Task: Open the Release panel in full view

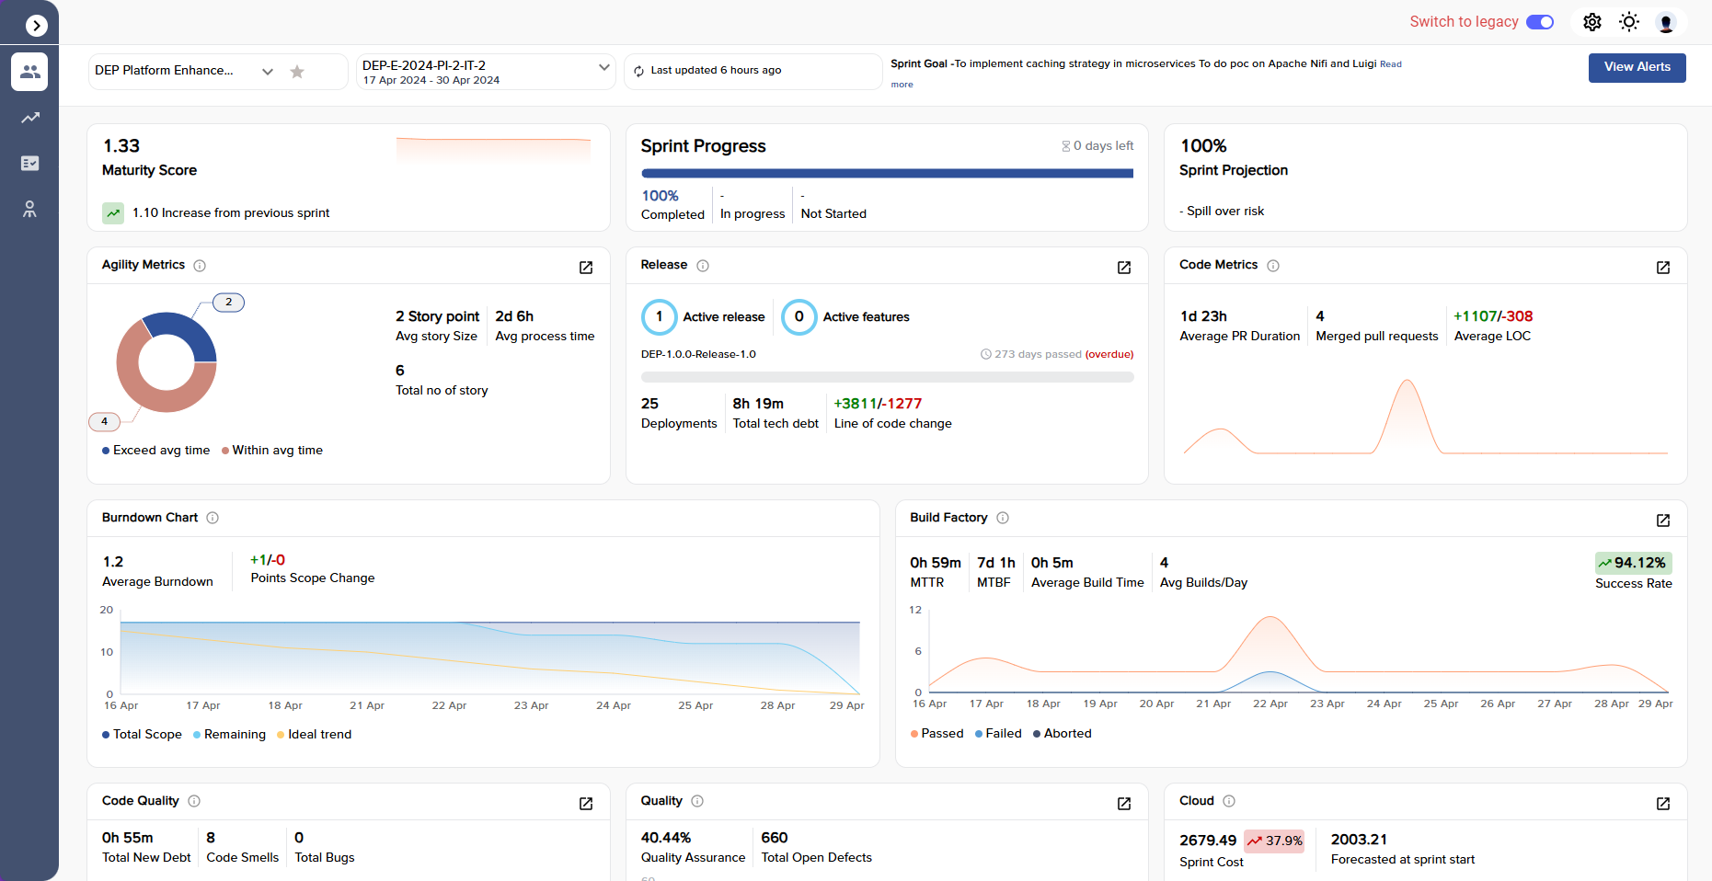Action: pyautogui.click(x=1124, y=268)
